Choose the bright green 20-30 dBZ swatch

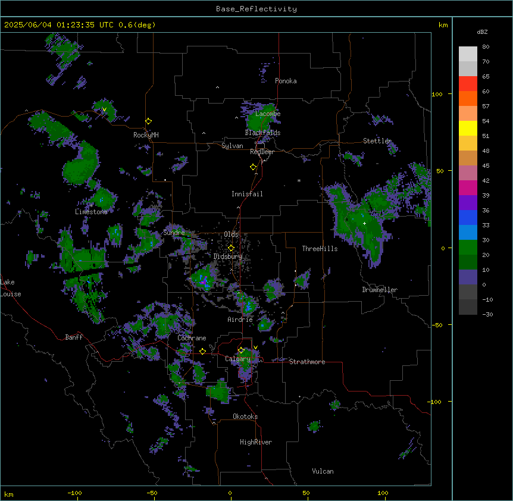click(x=468, y=248)
